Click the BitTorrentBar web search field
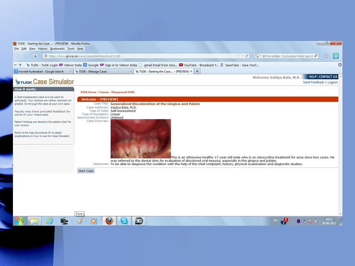 (x=288, y=56)
